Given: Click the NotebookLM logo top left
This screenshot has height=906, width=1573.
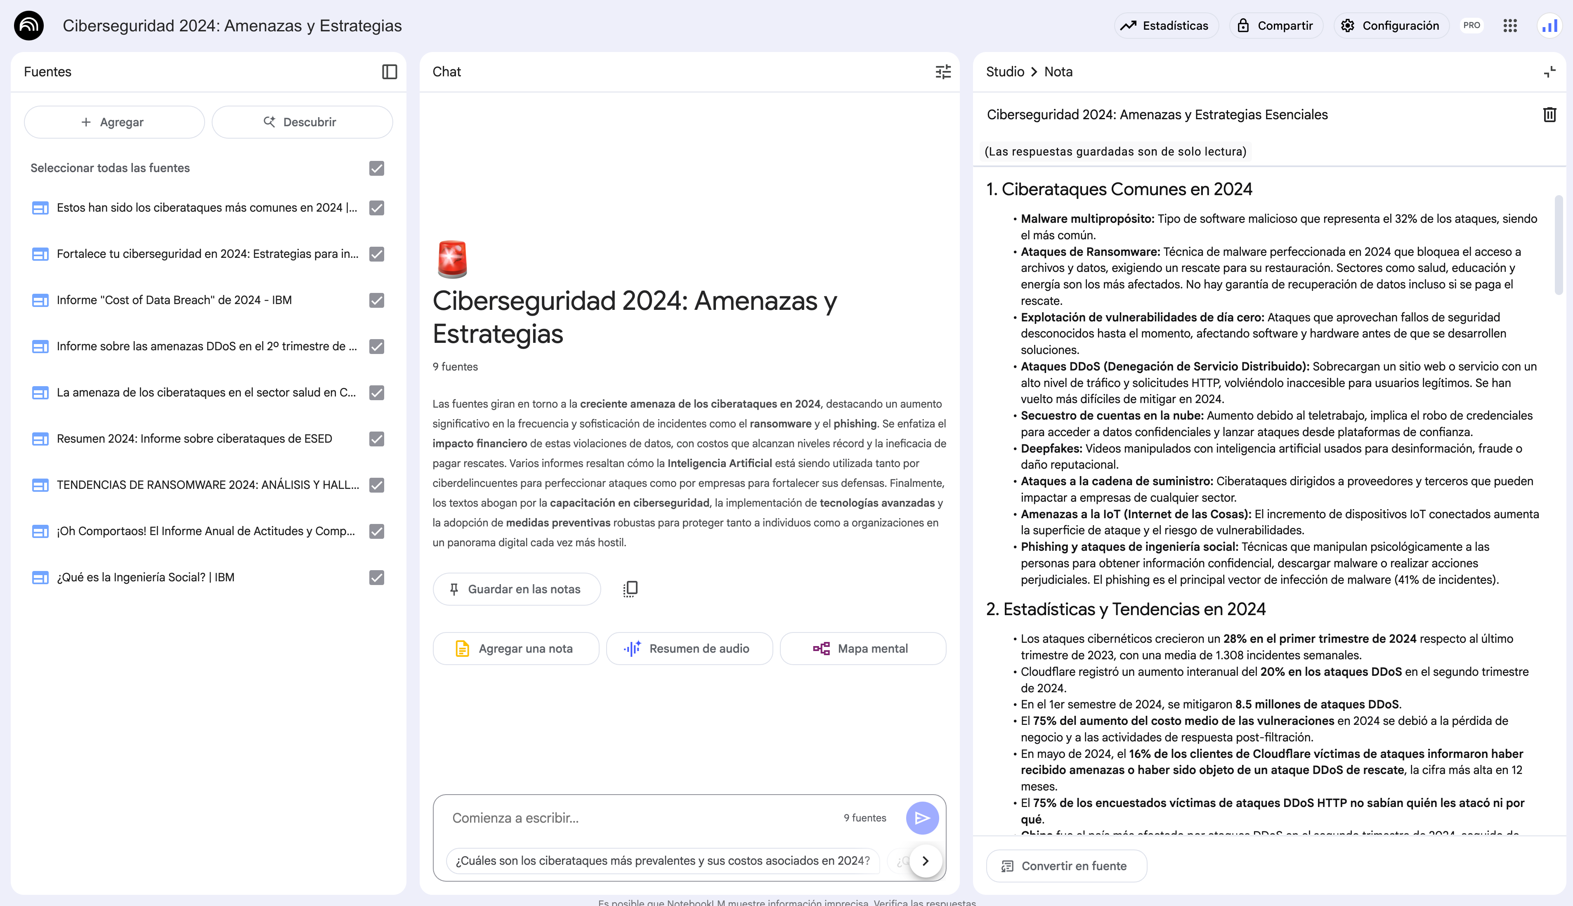Looking at the screenshot, I should pos(29,26).
